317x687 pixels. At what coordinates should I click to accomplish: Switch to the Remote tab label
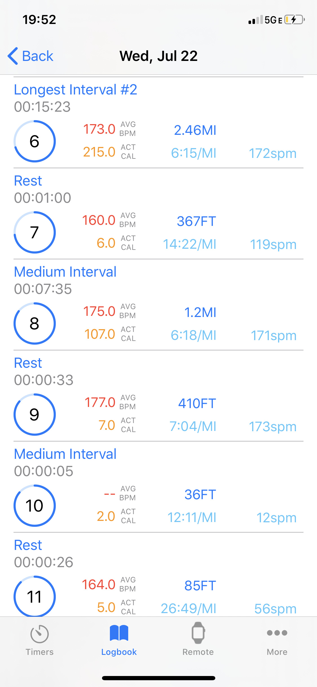[x=198, y=652]
